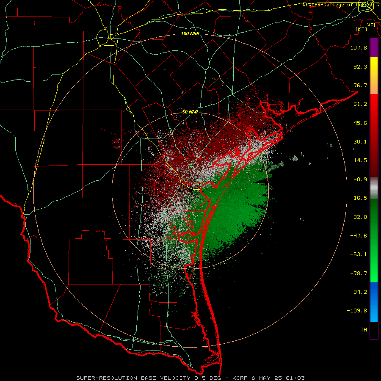Click the 100 NMI range ring label
The image size is (381, 381).
pos(190,33)
